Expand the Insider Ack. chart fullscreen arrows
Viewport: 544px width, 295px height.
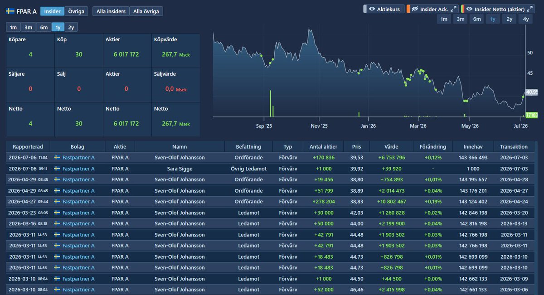click(453, 9)
